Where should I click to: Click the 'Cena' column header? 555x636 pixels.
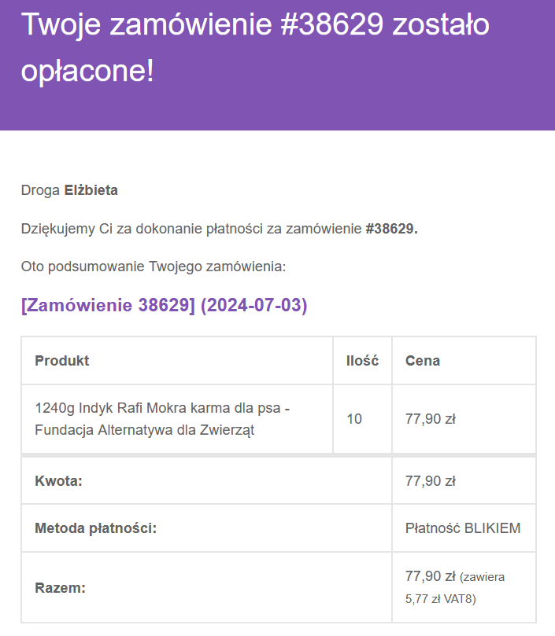click(x=423, y=361)
